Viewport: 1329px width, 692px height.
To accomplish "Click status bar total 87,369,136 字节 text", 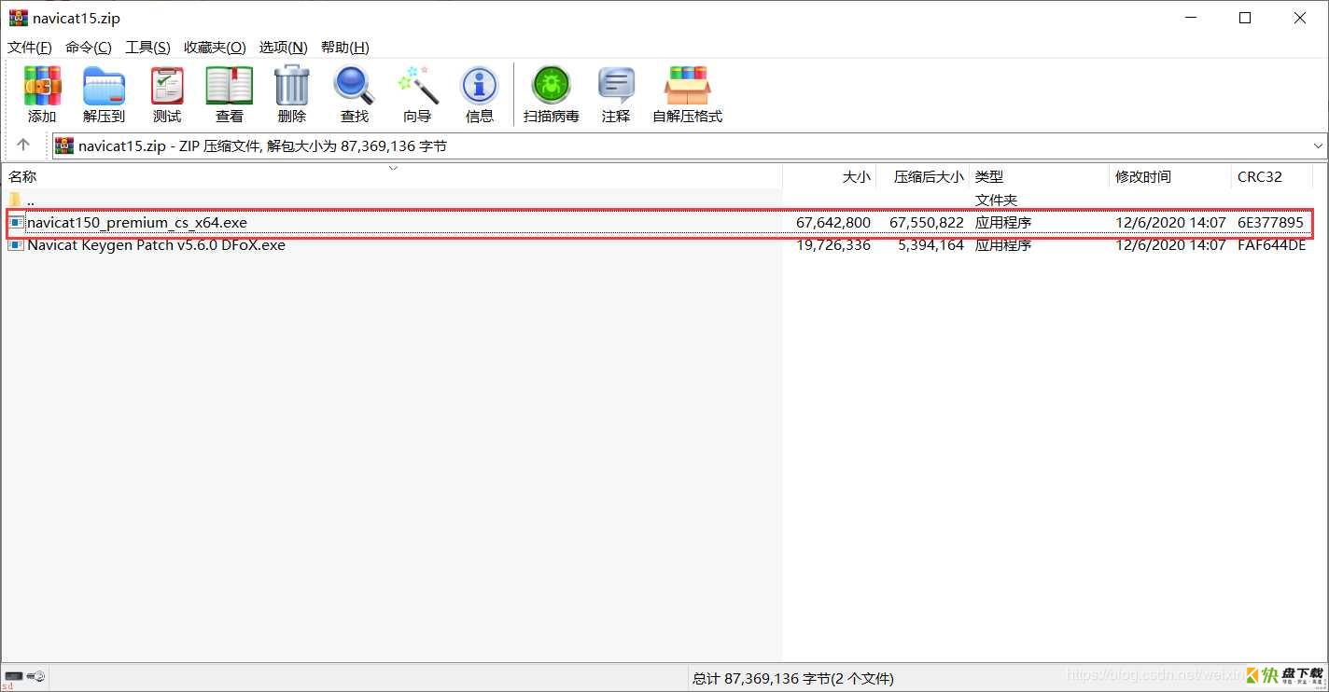I will pos(793,679).
